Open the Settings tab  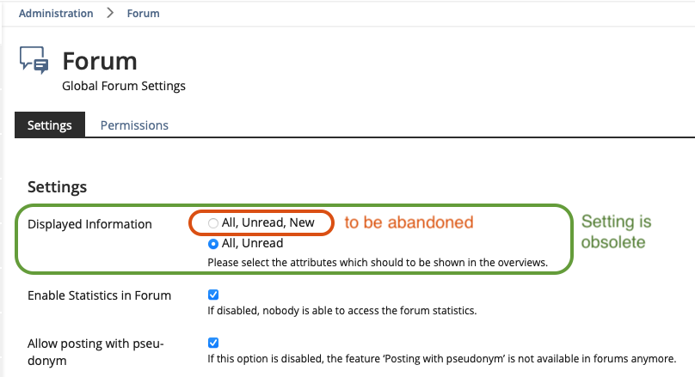(x=49, y=125)
